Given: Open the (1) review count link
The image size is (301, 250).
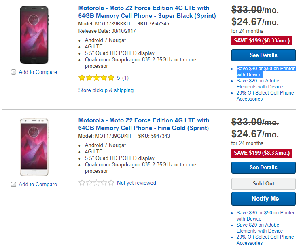Looking at the screenshot, I should click(x=125, y=78).
